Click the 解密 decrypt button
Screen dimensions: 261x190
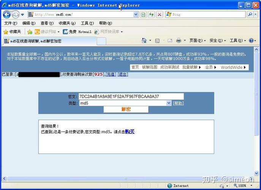click(x=126, y=109)
